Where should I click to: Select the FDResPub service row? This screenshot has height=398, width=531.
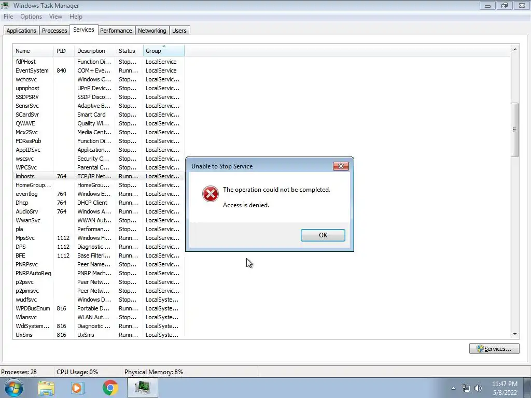tap(98, 141)
